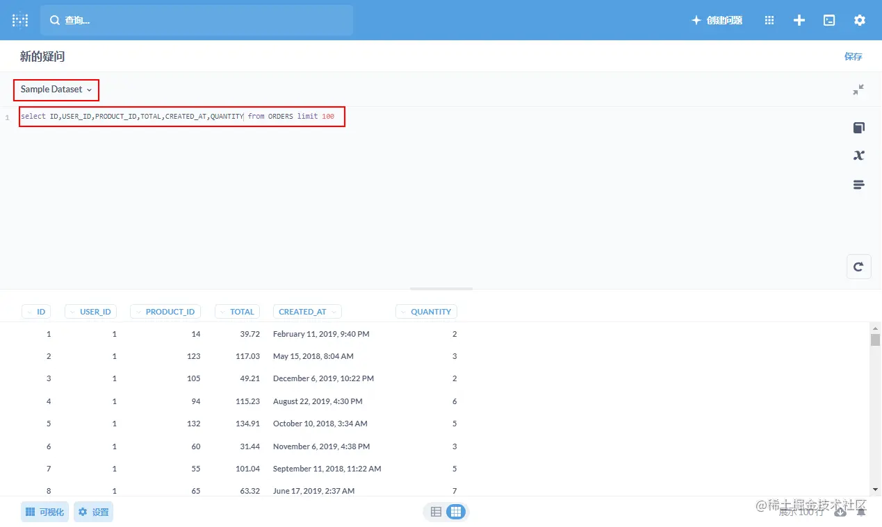Open the variables x icon
This screenshot has height=527, width=882.
point(858,155)
